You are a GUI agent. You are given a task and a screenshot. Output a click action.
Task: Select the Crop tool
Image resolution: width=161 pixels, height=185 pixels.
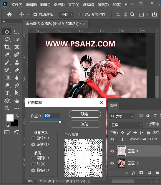coord(7,47)
